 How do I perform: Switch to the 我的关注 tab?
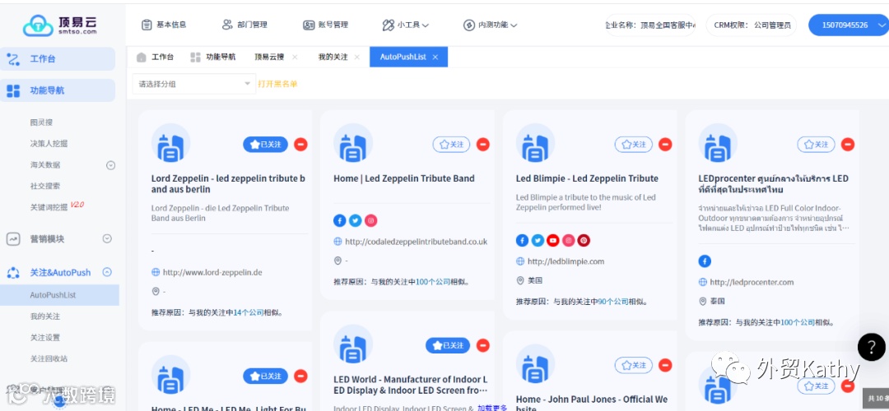(333, 58)
